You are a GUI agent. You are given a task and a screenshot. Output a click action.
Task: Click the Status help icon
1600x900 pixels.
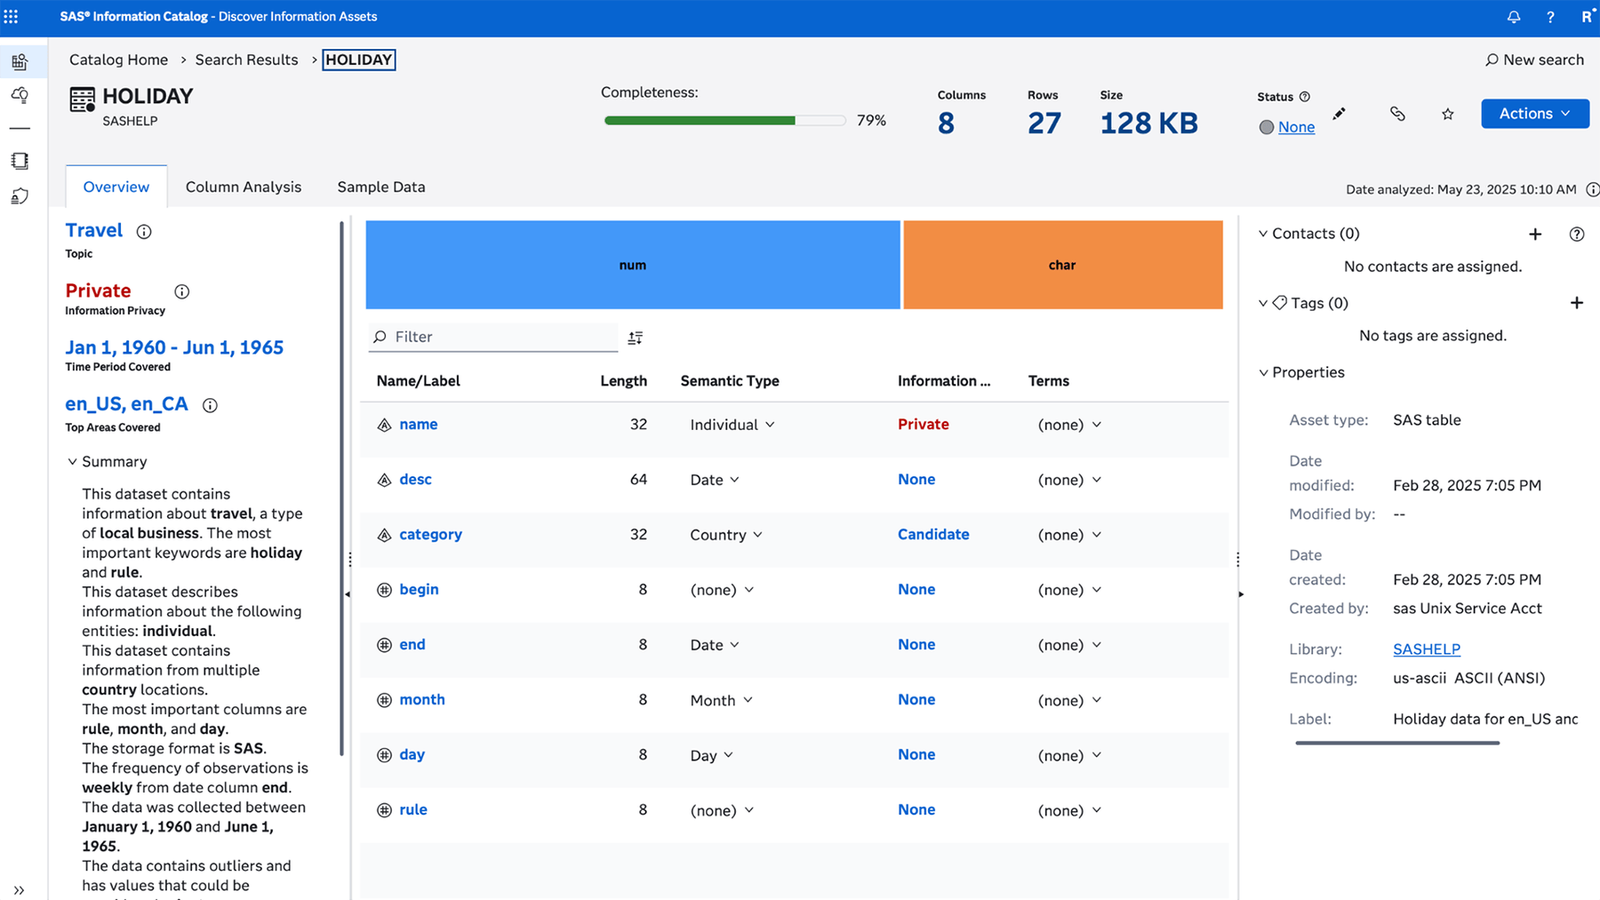1305,97
